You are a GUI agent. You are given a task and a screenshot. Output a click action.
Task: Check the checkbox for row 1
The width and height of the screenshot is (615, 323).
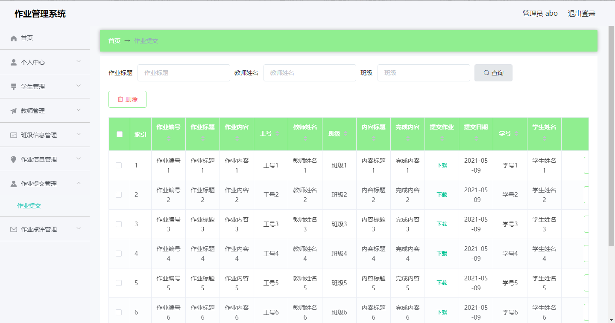pyautogui.click(x=119, y=165)
